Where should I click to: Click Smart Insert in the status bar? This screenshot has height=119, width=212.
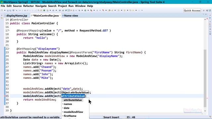point(111,117)
